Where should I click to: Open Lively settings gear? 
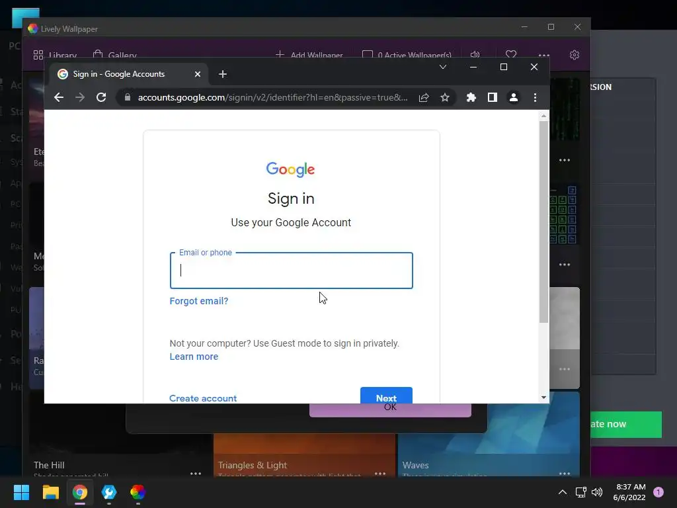click(575, 55)
